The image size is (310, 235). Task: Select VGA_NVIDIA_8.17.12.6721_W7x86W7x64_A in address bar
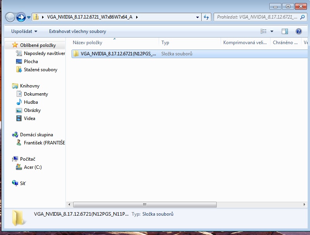click(89, 17)
